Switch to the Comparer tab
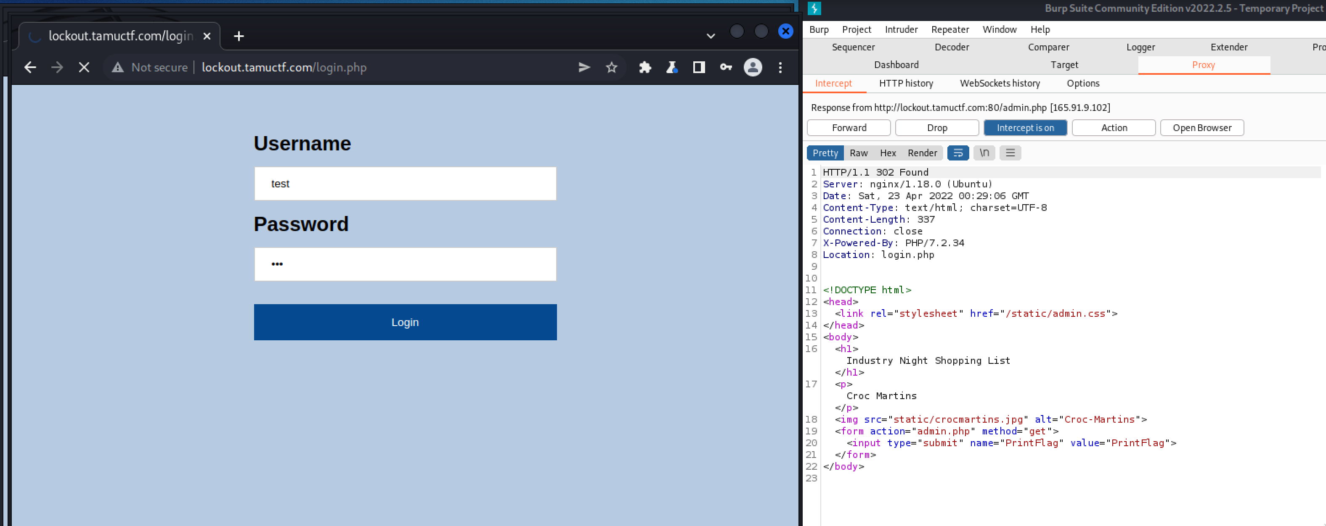This screenshot has height=526, width=1326. [x=1048, y=47]
